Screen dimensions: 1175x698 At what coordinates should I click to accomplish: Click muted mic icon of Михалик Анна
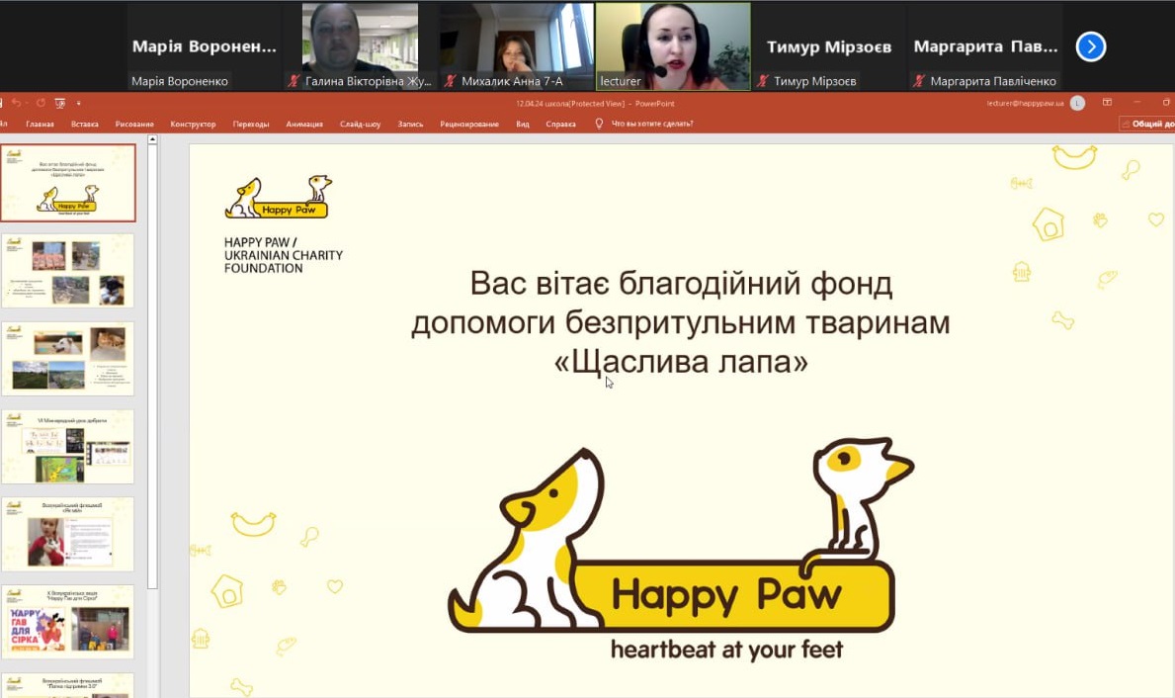coord(451,81)
